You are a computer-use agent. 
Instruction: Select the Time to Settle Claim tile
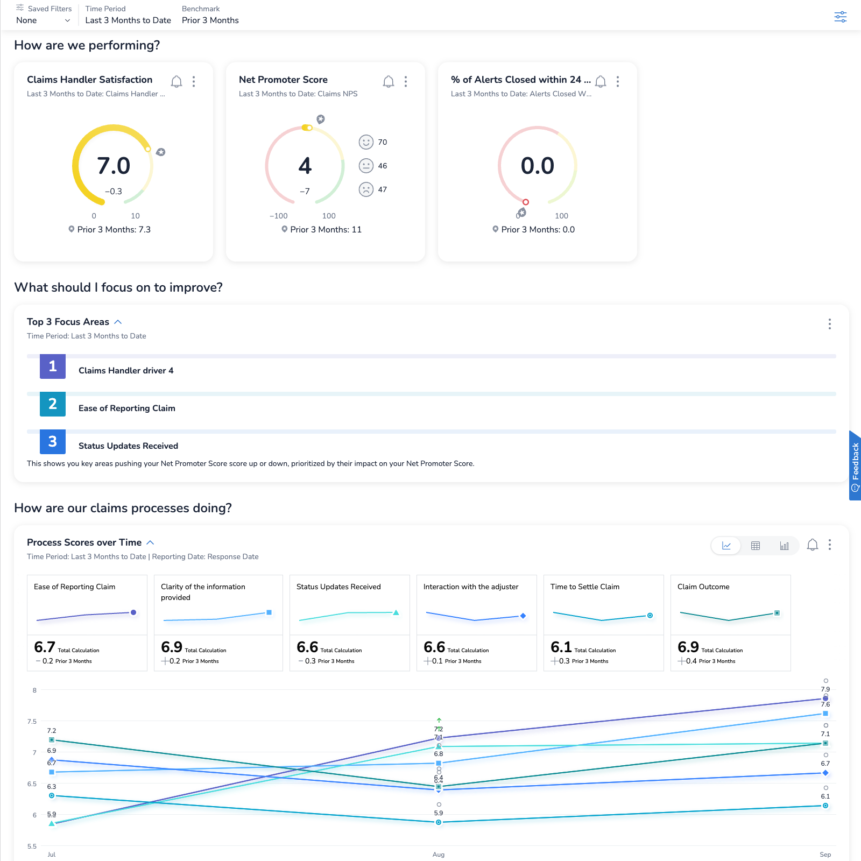[603, 623]
